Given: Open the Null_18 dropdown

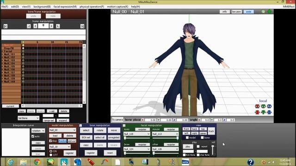Looking at the screenshot, I should [x=60, y=147].
